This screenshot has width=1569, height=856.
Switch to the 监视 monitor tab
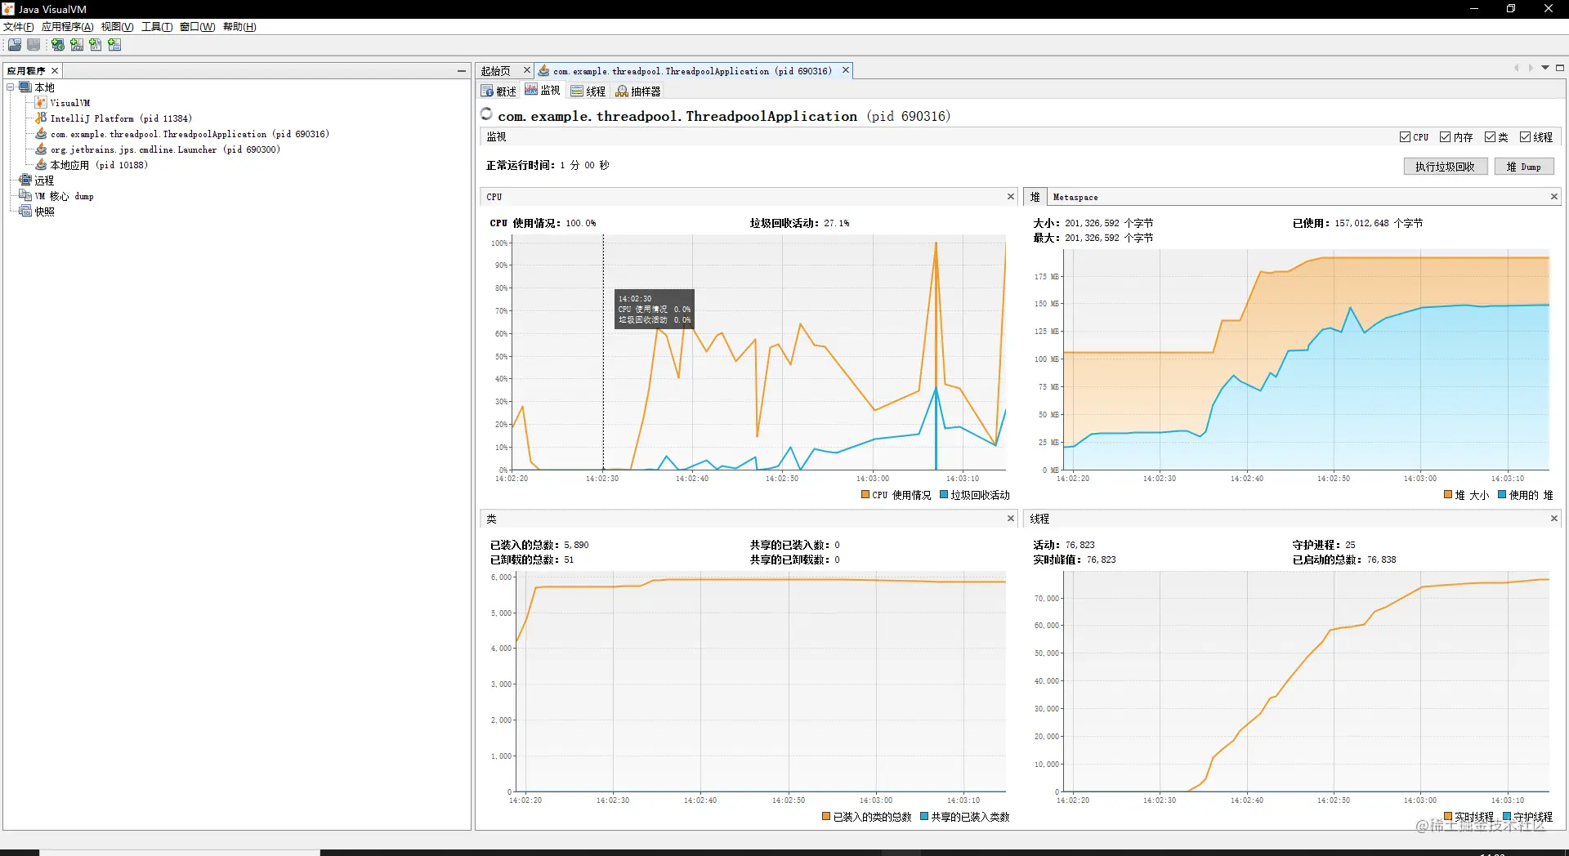tap(543, 91)
